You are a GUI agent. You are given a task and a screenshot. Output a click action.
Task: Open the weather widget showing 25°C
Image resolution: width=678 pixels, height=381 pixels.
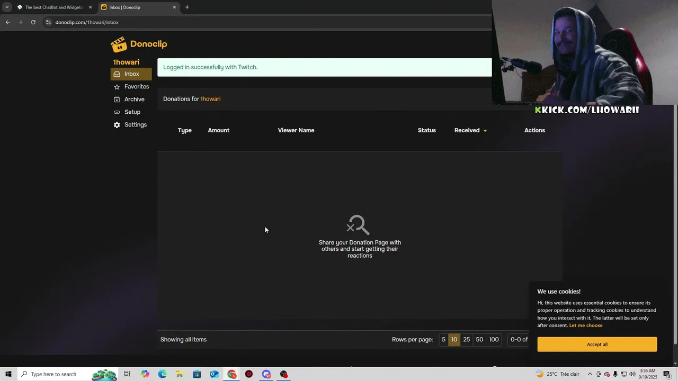[x=557, y=374]
